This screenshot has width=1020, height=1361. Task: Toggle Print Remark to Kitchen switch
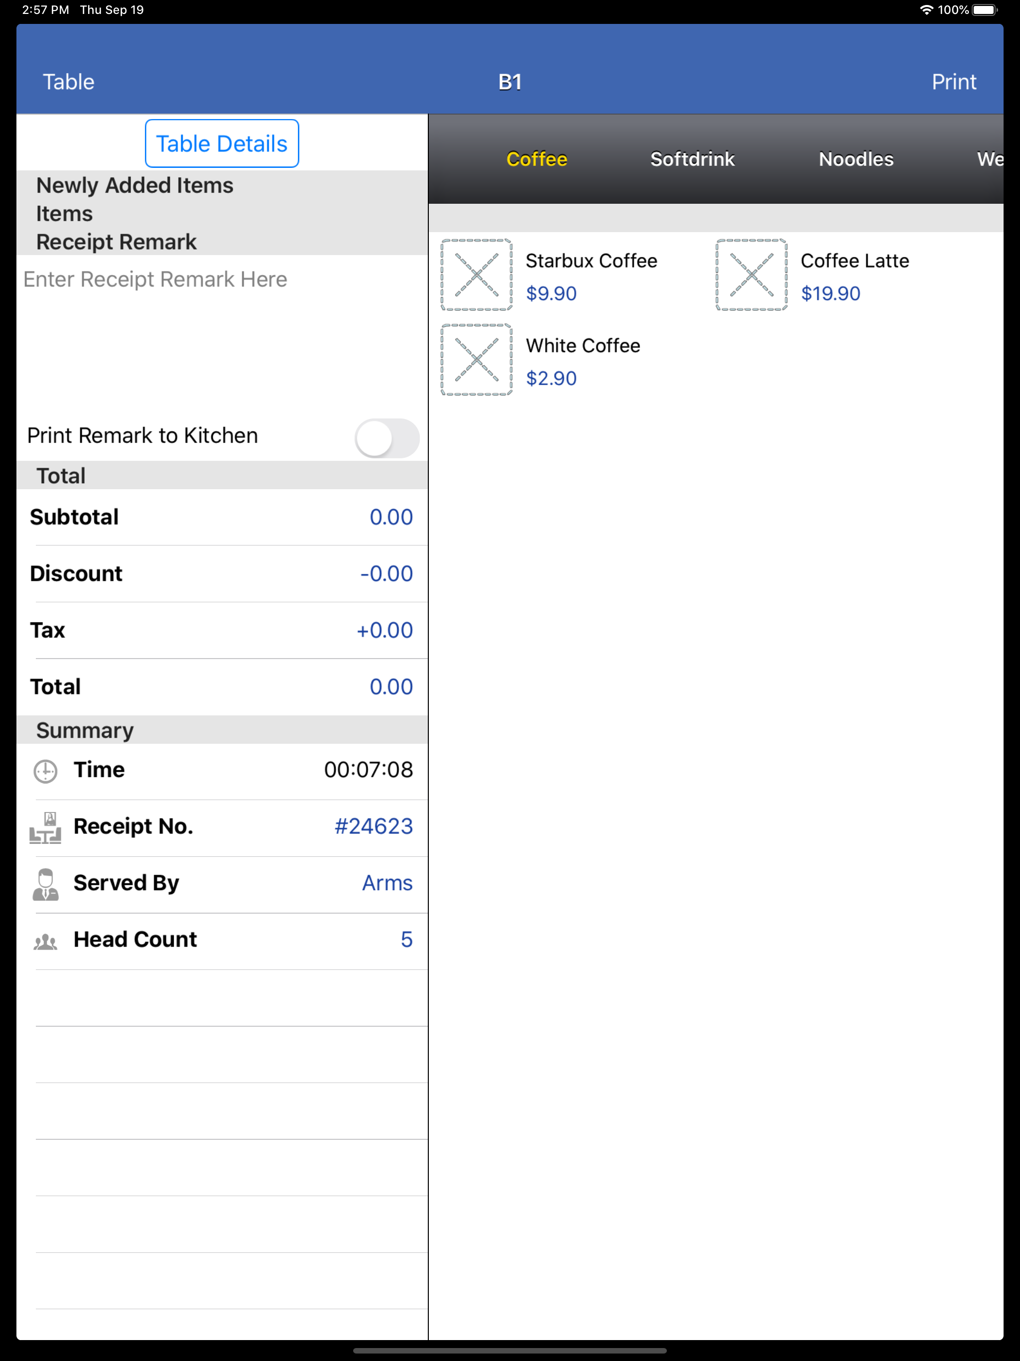(387, 438)
